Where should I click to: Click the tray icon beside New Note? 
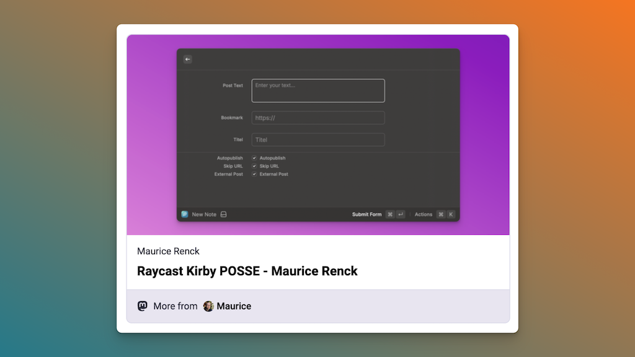point(224,214)
